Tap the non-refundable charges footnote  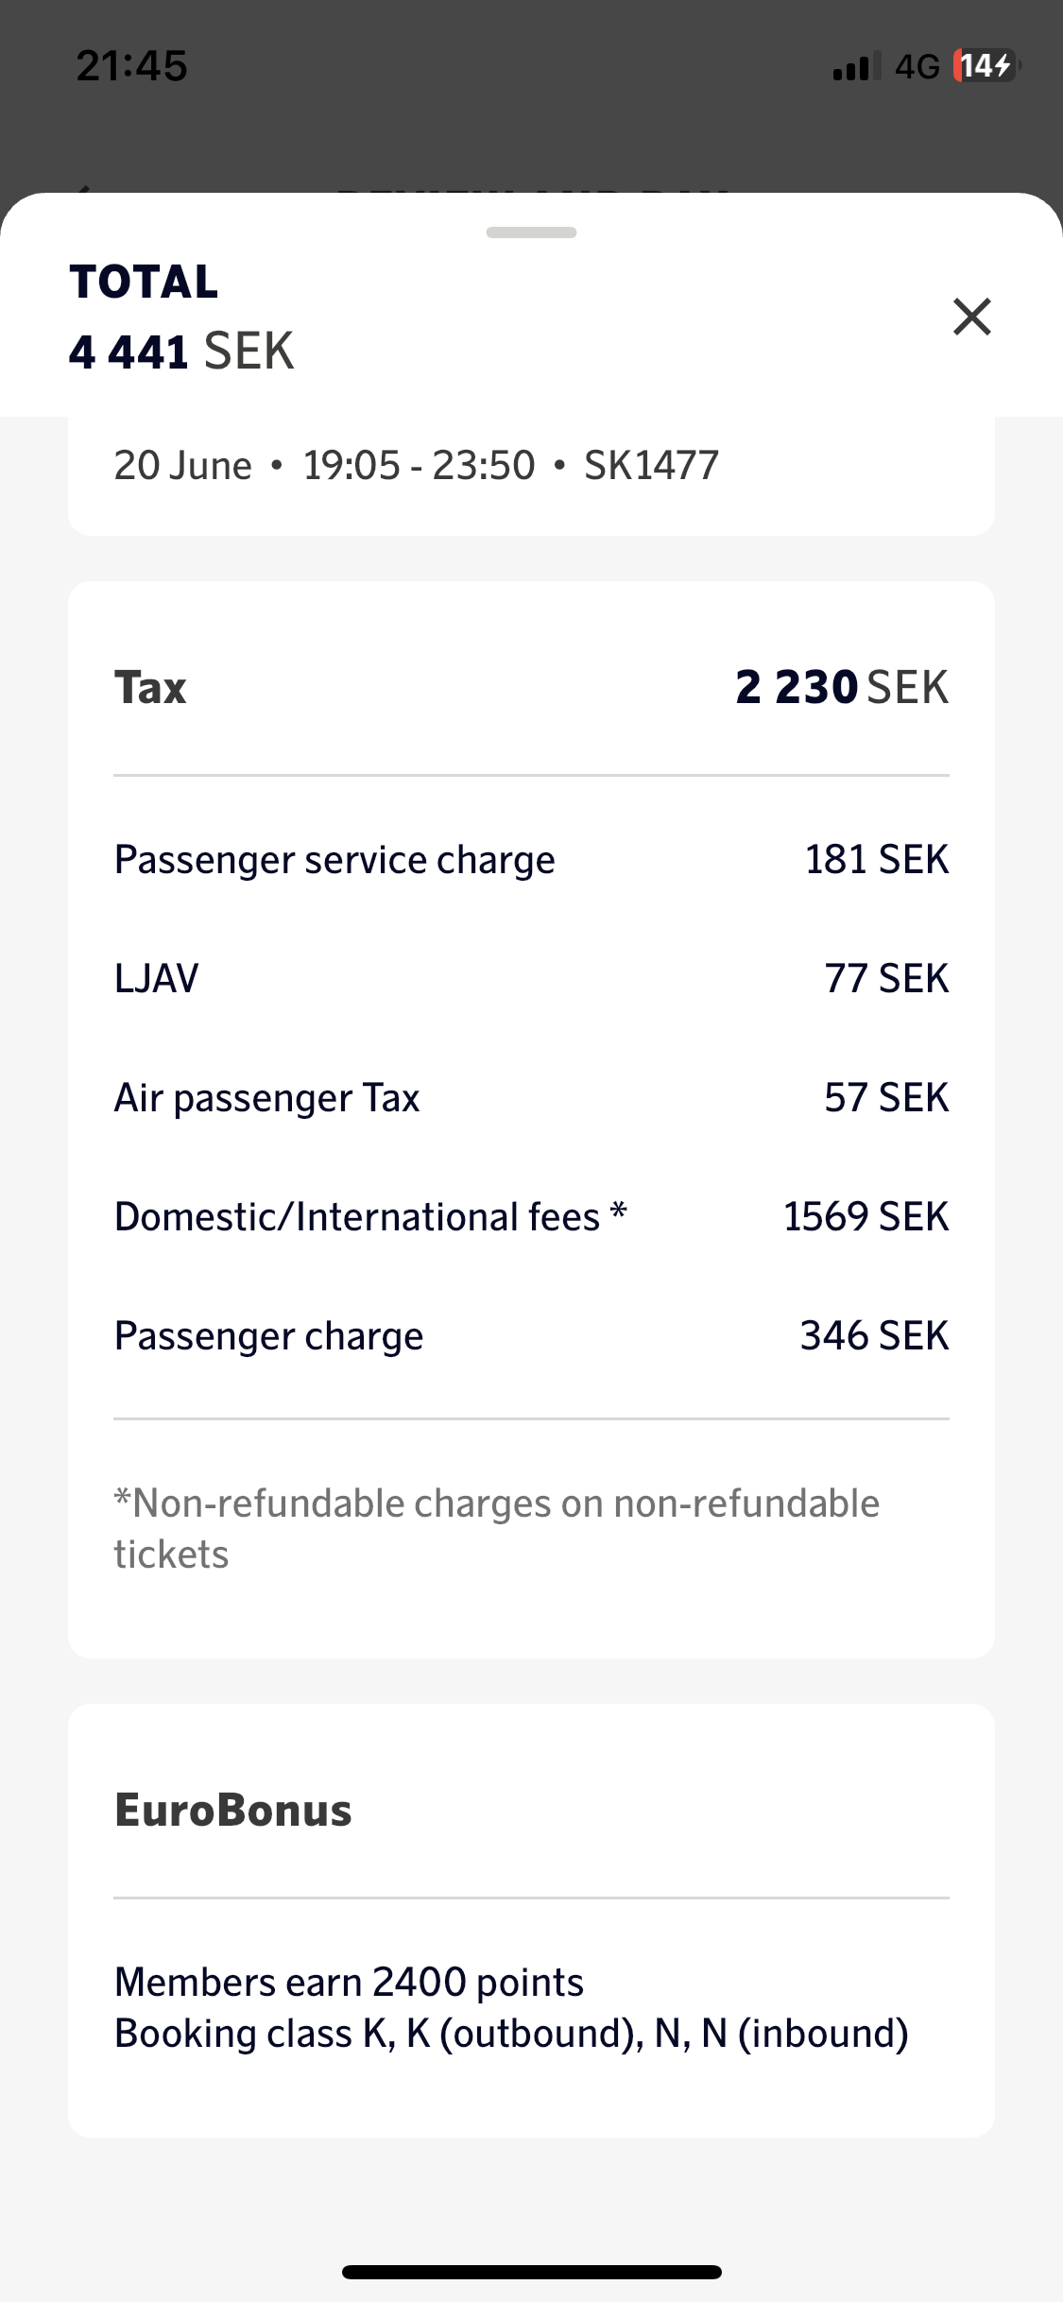pyautogui.click(x=497, y=1528)
